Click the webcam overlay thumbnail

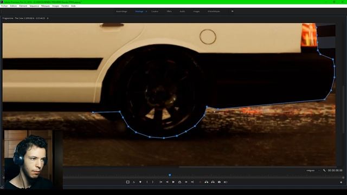pyautogui.click(x=33, y=159)
